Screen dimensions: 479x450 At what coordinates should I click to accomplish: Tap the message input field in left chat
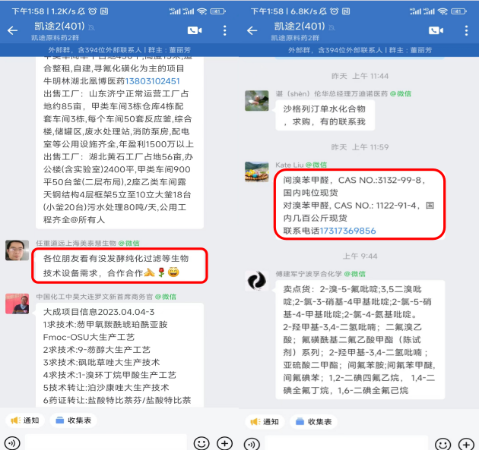tap(106, 442)
